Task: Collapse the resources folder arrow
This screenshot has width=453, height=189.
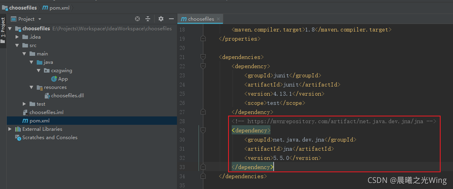Action: 32,87
